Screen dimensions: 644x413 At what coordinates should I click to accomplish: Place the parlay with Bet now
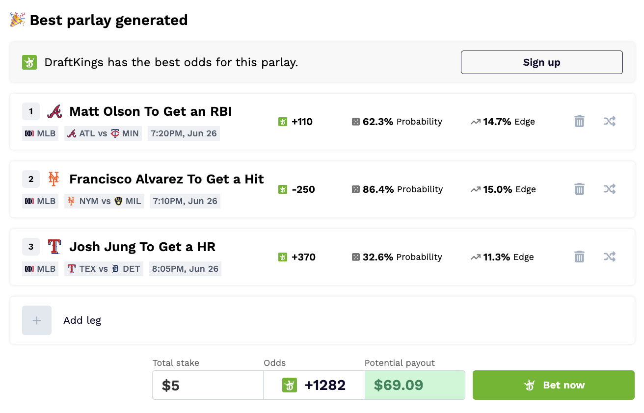(553, 385)
